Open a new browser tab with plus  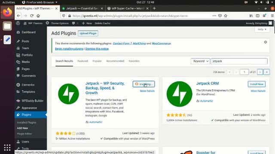154,8
